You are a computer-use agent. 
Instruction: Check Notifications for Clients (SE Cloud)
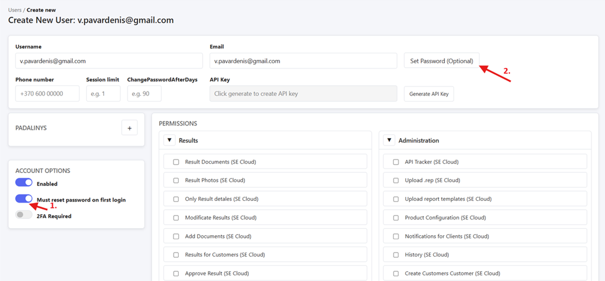pyautogui.click(x=396, y=236)
